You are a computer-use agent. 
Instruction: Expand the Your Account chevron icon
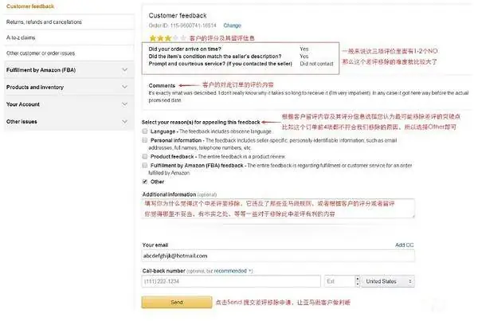125,104
